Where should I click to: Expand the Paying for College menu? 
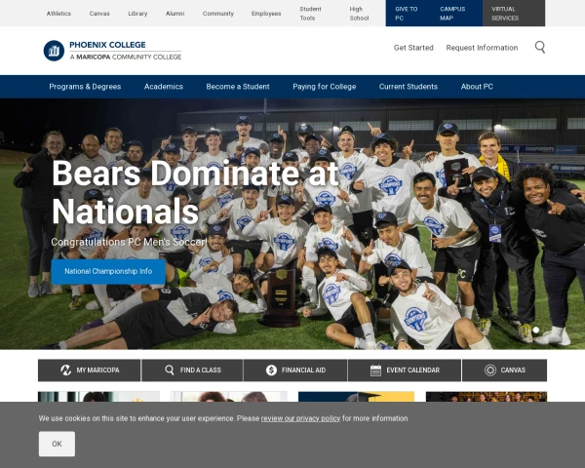tap(325, 87)
